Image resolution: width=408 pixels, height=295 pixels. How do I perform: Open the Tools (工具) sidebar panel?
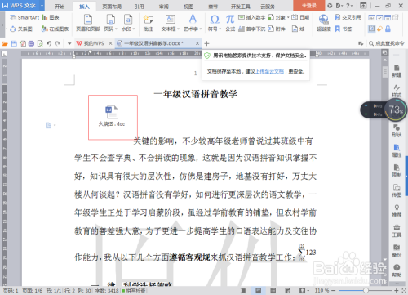[397, 230]
